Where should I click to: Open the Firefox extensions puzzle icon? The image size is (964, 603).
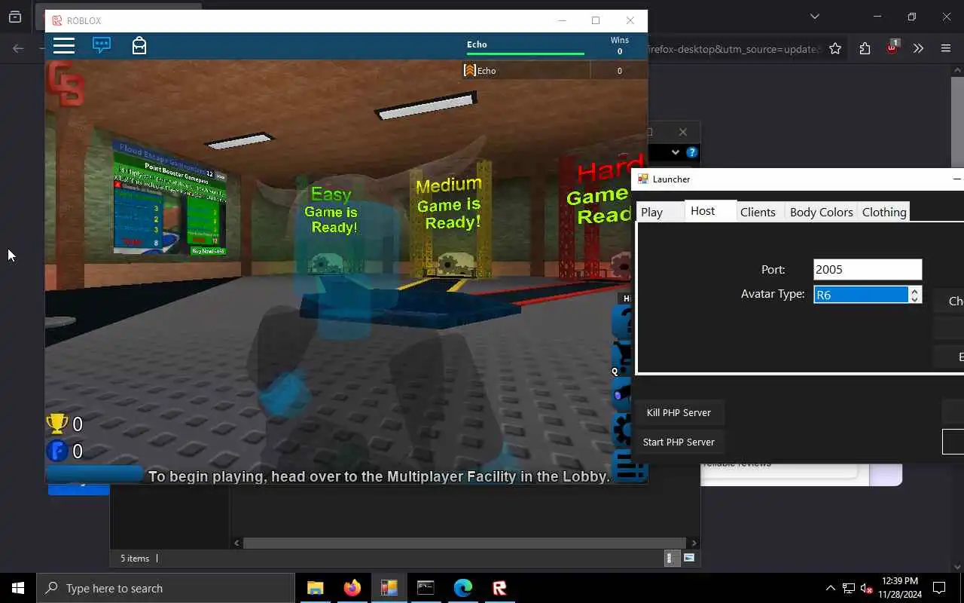[x=865, y=48]
